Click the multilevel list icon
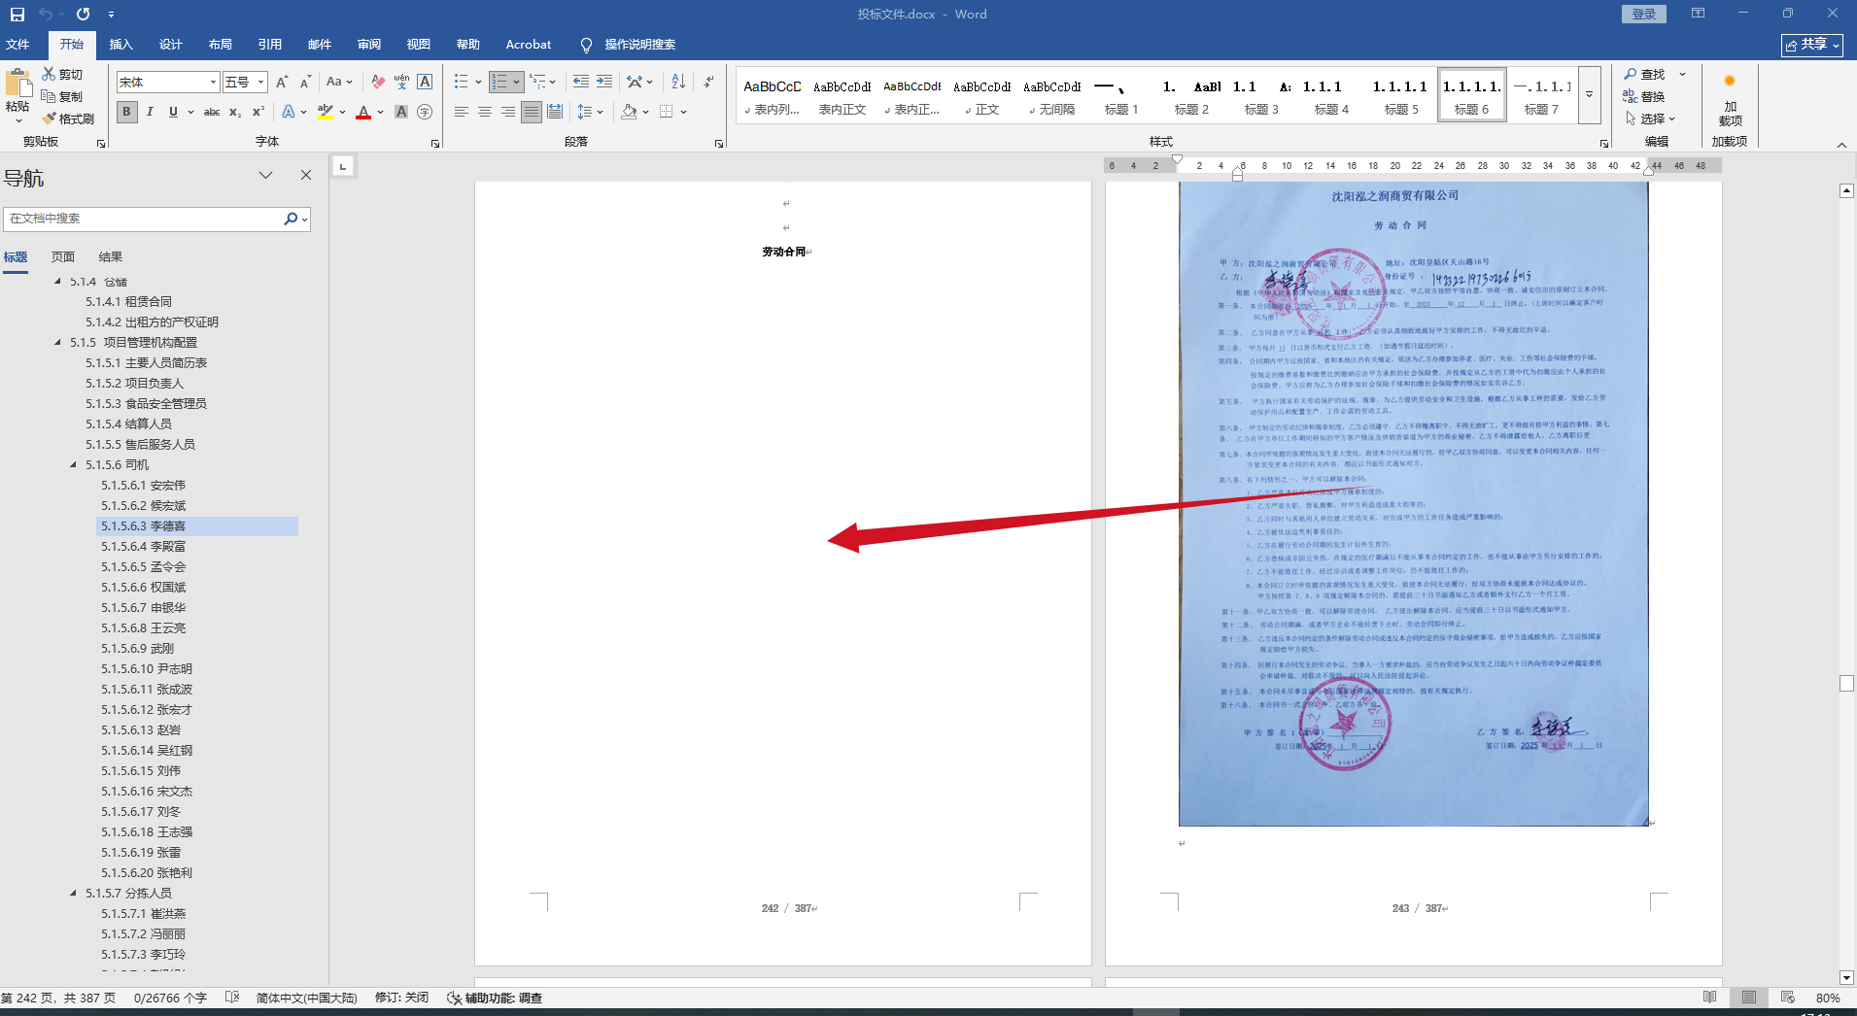Viewport: 1857px width, 1016px height. coord(537,82)
